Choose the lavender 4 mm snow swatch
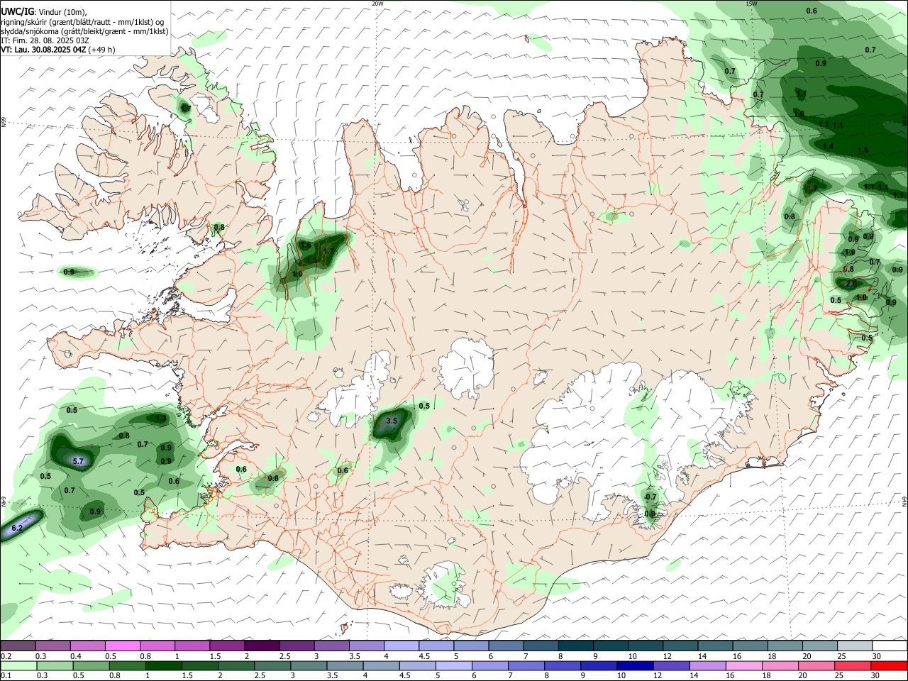This screenshot has height=681, width=908. coord(401,646)
